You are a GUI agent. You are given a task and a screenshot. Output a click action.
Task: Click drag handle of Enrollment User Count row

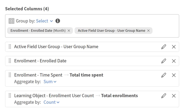click(10, 96)
